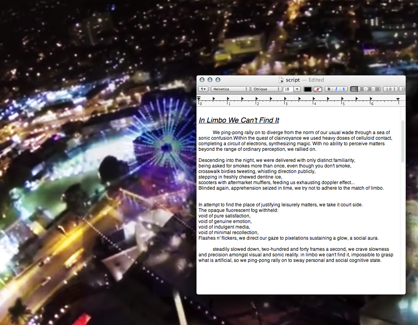This screenshot has width=418, height=325.
Task: Align text to the left
Action: click(x=354, y=89)
